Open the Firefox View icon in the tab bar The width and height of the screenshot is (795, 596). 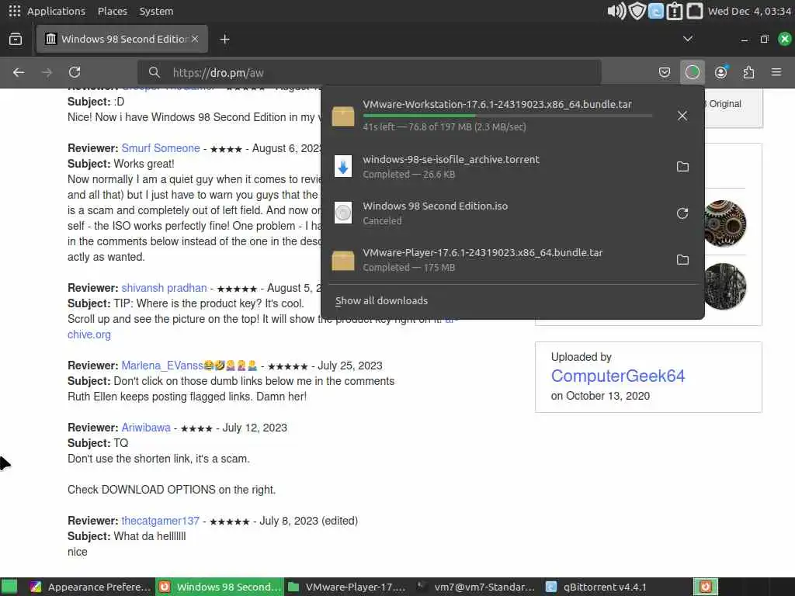pyautogui.click(x=16, y=39)
